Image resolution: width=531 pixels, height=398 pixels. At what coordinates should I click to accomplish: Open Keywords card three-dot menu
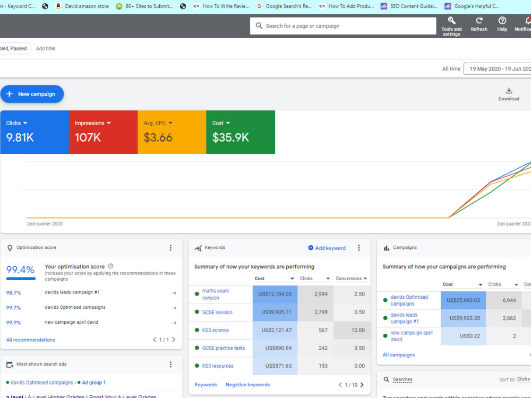(x=358, y=248)
